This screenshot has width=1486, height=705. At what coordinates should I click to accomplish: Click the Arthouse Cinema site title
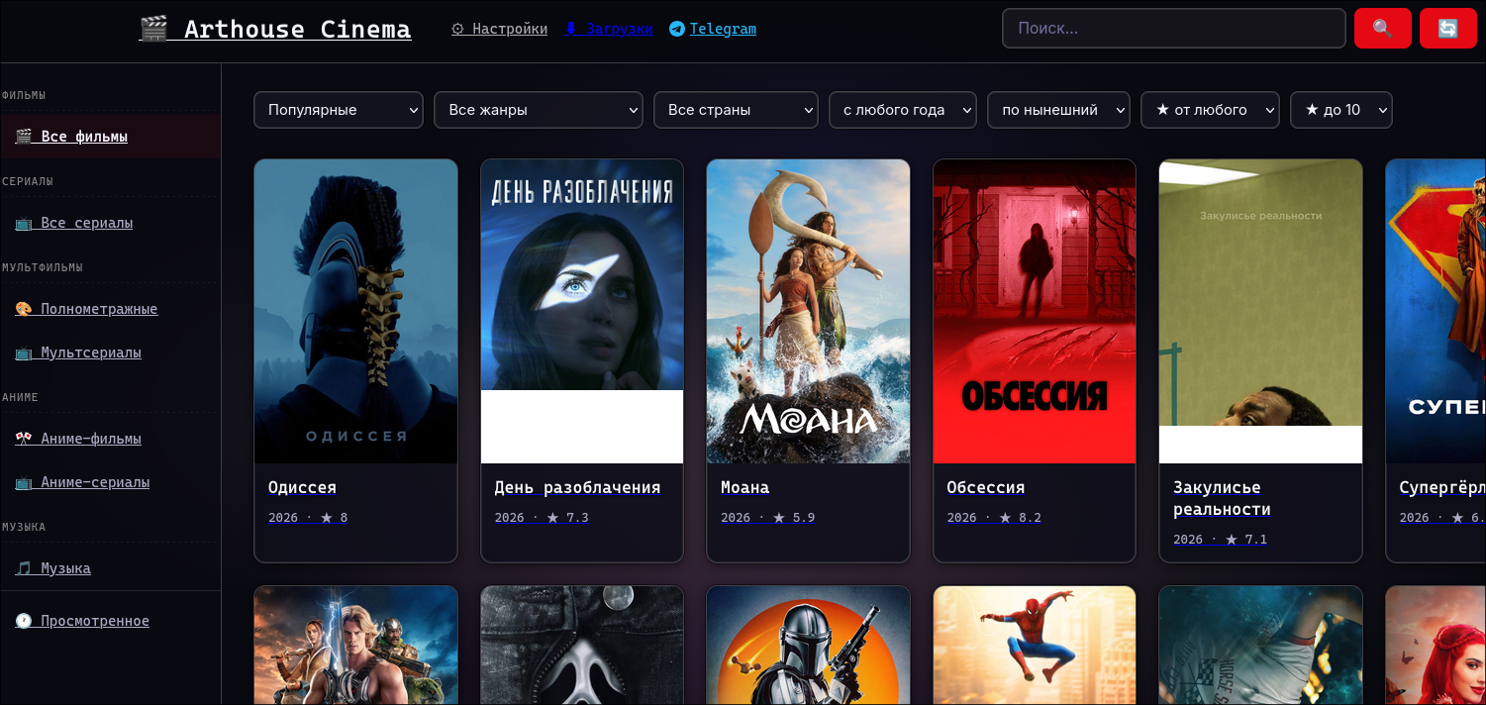[x=275, y=29]
